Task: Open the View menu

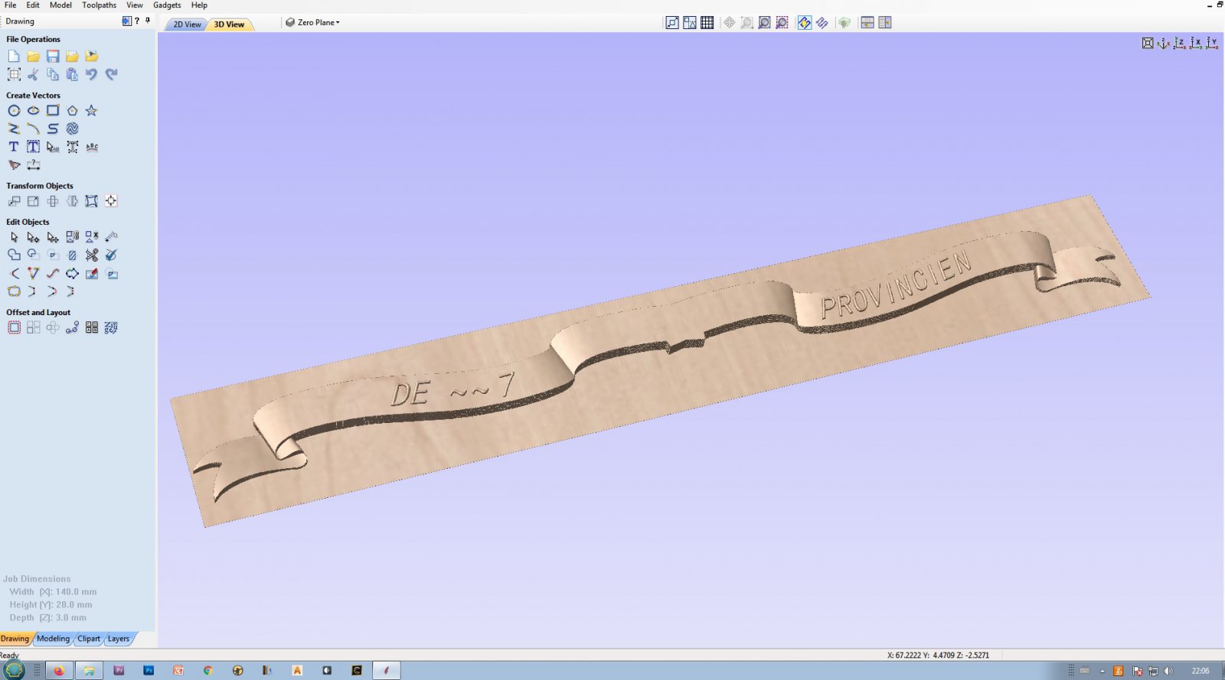Action: click(x=135, y=5)
